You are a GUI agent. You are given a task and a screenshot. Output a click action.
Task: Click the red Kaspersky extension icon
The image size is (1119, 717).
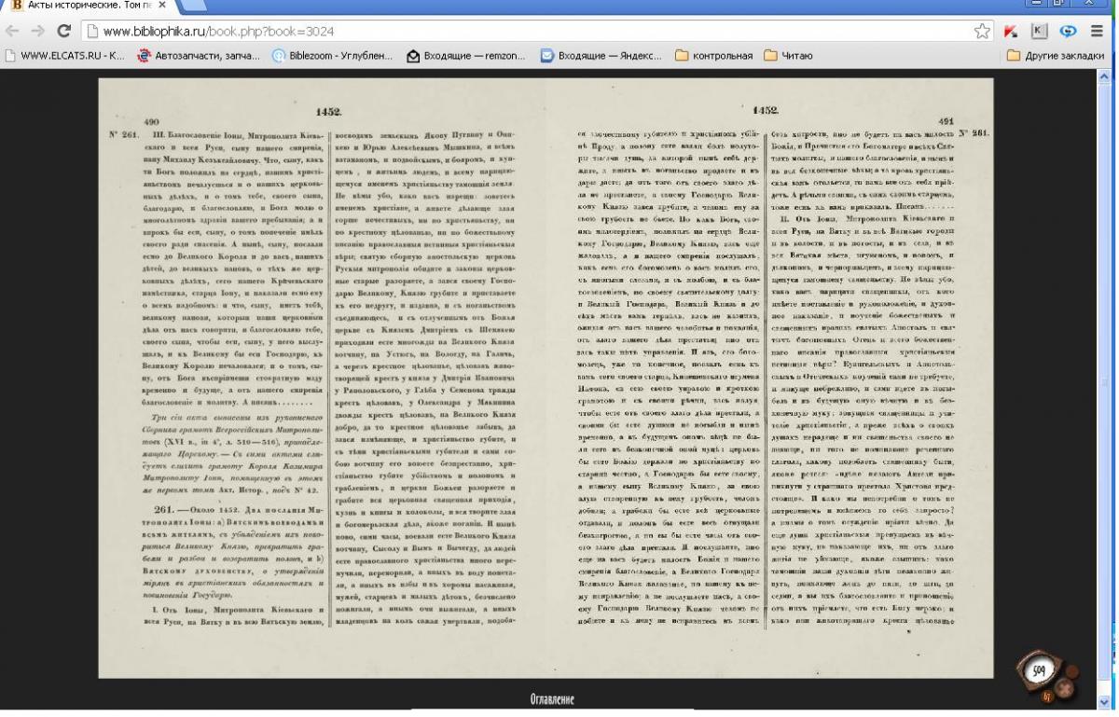(1013, 31)
